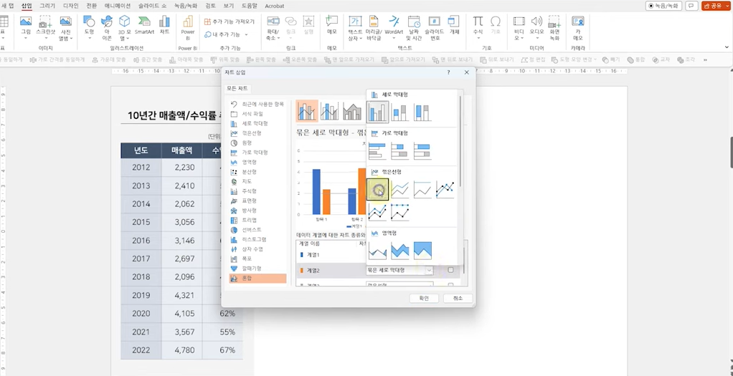Image resolution: width=733 pixels, height=376 pixels.
Task: Pick the clustered horizontal bar subtype
Action: 377,150
